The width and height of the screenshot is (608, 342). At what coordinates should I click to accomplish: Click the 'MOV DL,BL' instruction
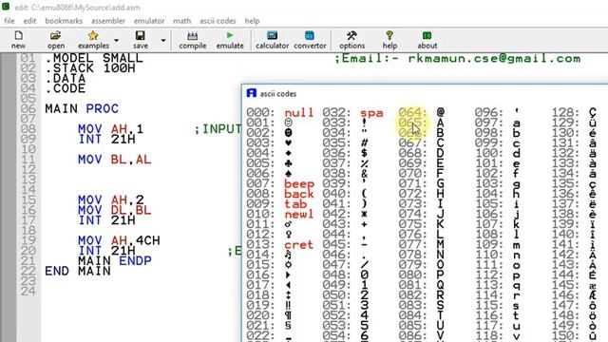[114, 210]
